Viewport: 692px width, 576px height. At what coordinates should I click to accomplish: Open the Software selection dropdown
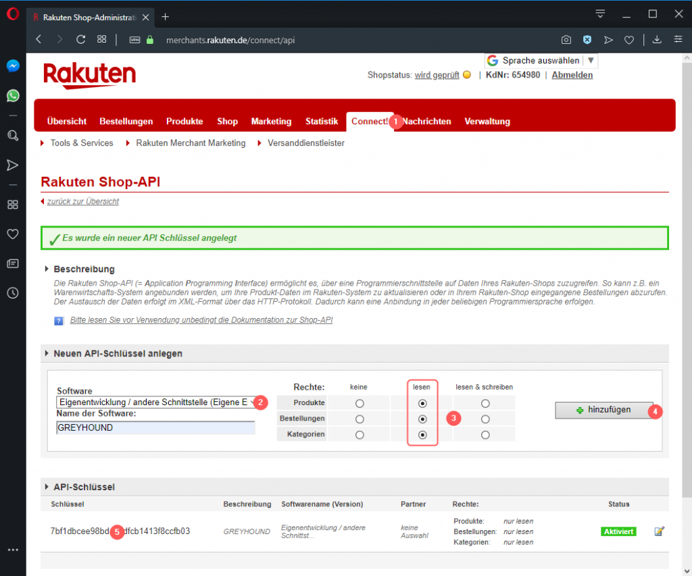click(x=156, y=402)
